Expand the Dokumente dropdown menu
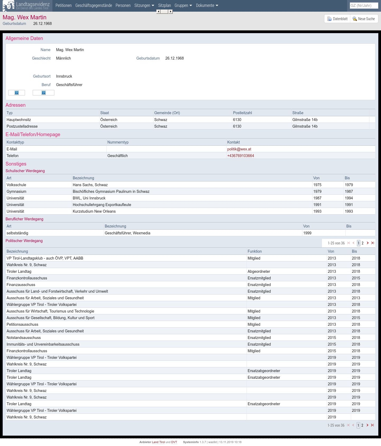 point(207,6)
